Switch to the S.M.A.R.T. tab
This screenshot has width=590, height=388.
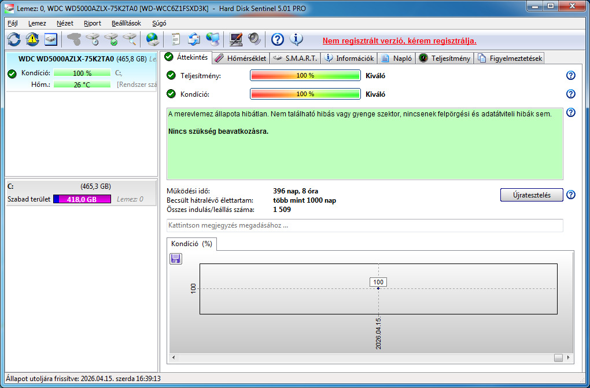[x=296, y=58]
